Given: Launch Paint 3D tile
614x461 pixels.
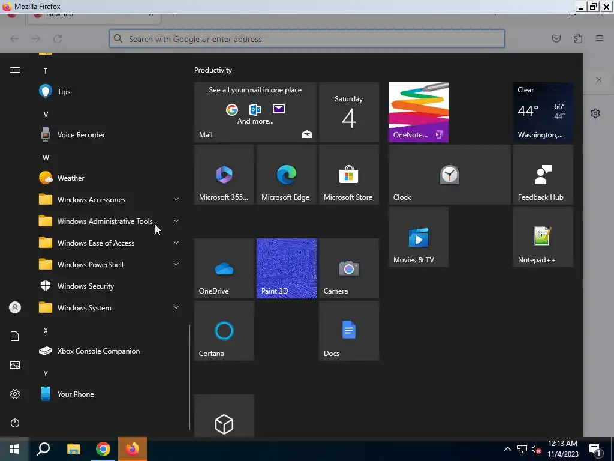Looking at the screenshot, I should (x=287, y=268).
